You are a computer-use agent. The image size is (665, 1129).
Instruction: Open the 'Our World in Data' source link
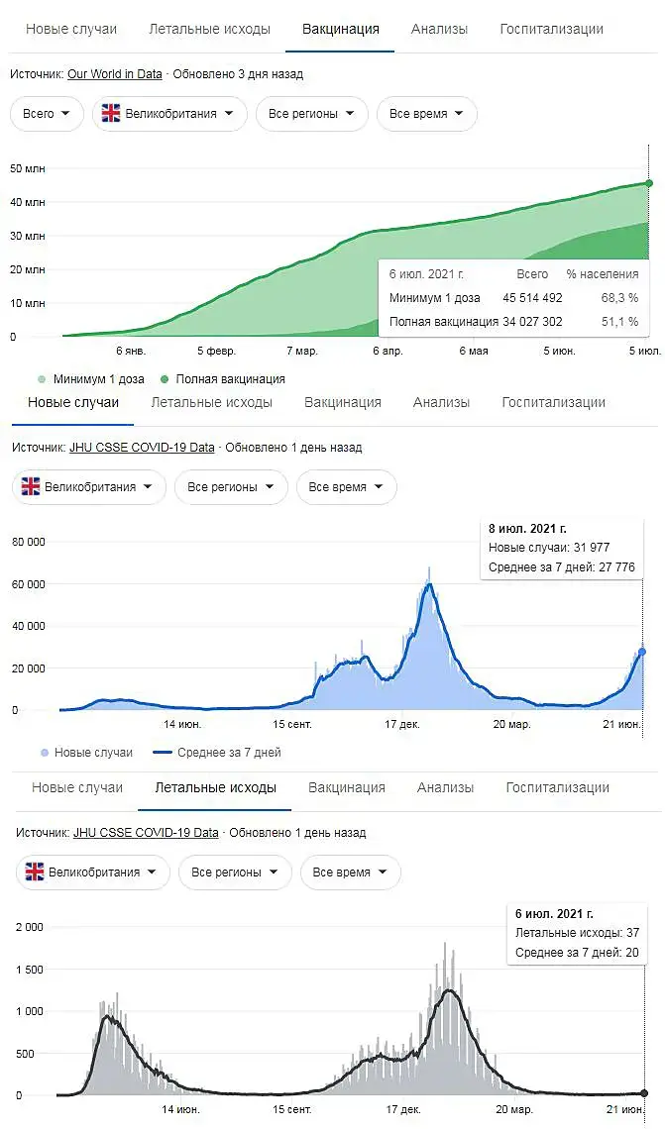tap(114, 74)
